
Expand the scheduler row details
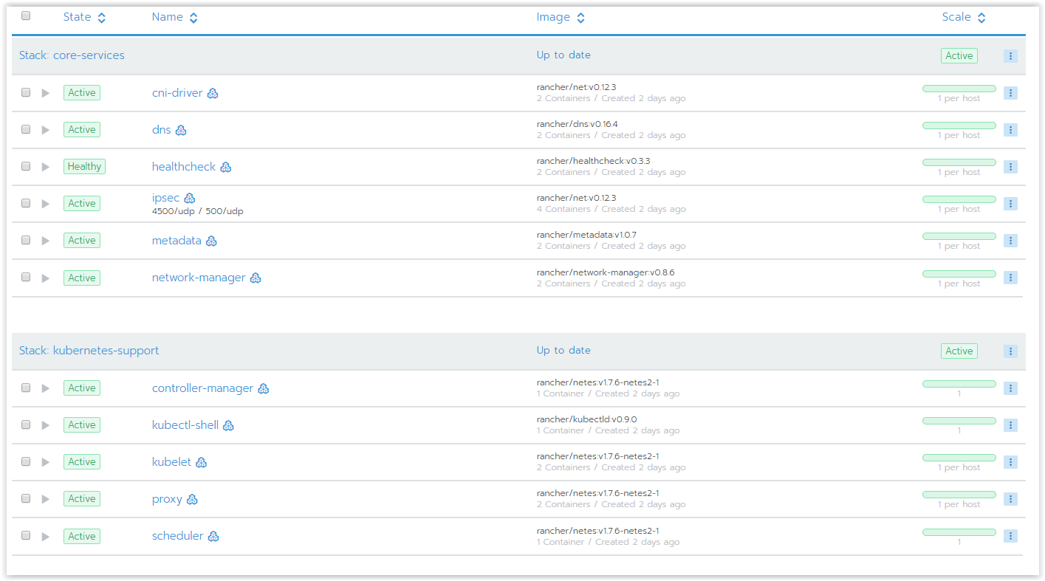[46, 536]
